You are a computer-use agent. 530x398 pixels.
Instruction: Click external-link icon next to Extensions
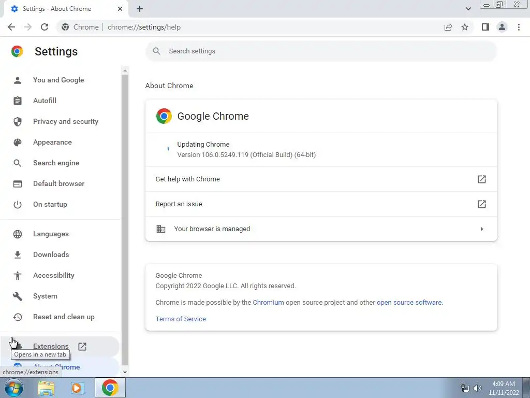tap(82, 346)
